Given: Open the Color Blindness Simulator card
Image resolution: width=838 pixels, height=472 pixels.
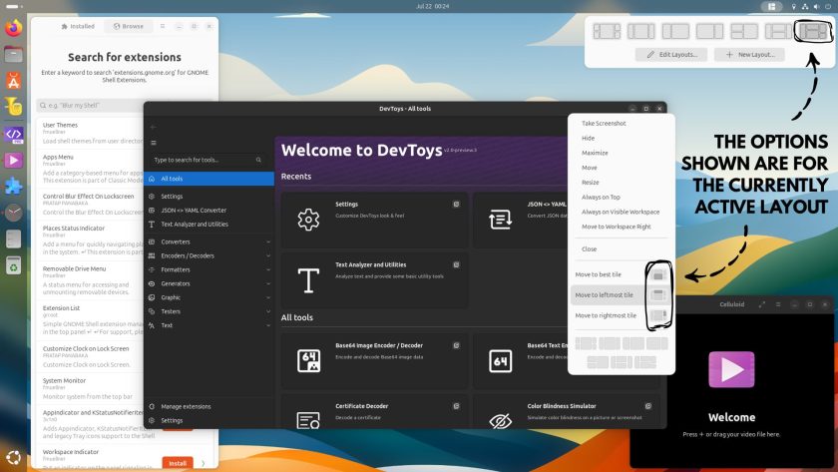Looking at the screenshot, I should (567, 411).
